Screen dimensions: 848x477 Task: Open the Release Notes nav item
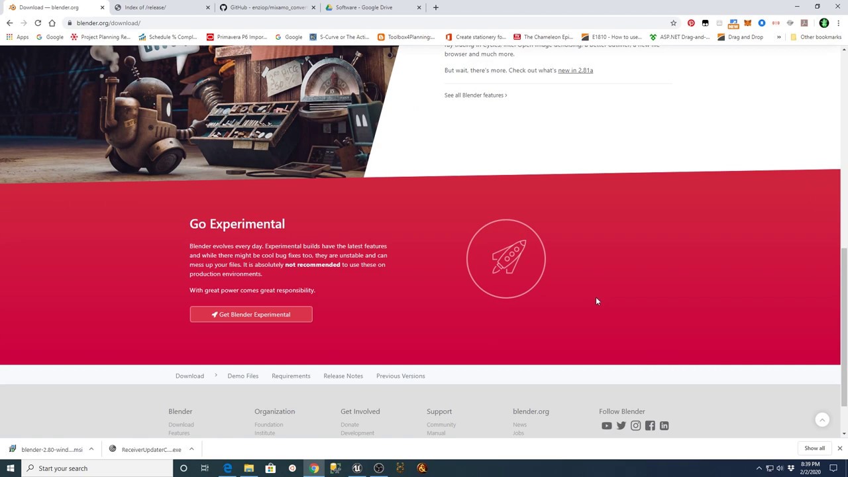343,376
